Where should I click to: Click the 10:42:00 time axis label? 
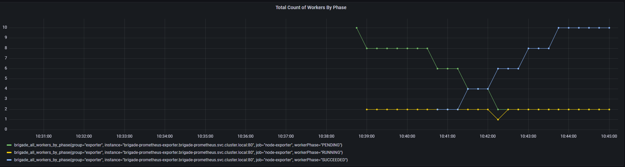[488, 136]
